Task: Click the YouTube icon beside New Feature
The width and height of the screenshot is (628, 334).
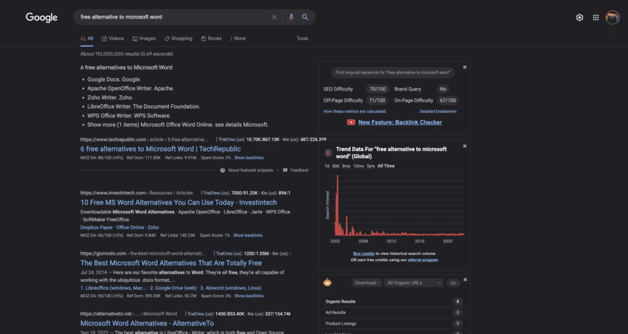Action: 351,123
